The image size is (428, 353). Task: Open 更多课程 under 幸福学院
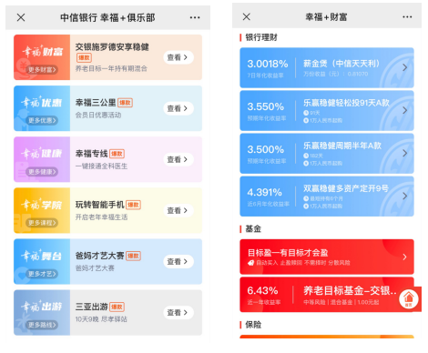[x=42, y=223]
